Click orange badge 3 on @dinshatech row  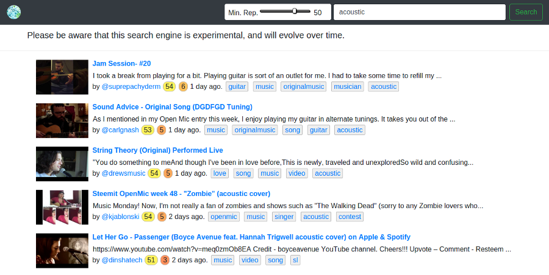(165, 260)
